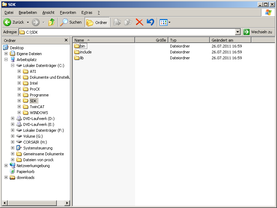Collapse the Arbeitsplatz node
This screenshot has height=208, width=277.
[x=6, y=59]
